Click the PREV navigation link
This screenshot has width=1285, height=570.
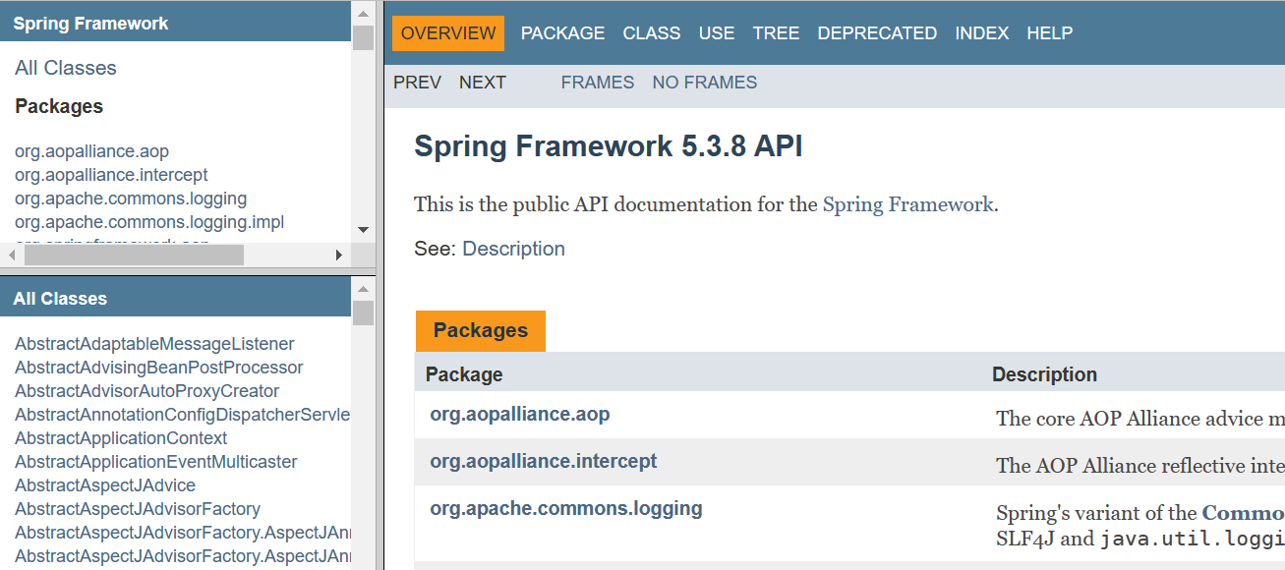point(417,83)
